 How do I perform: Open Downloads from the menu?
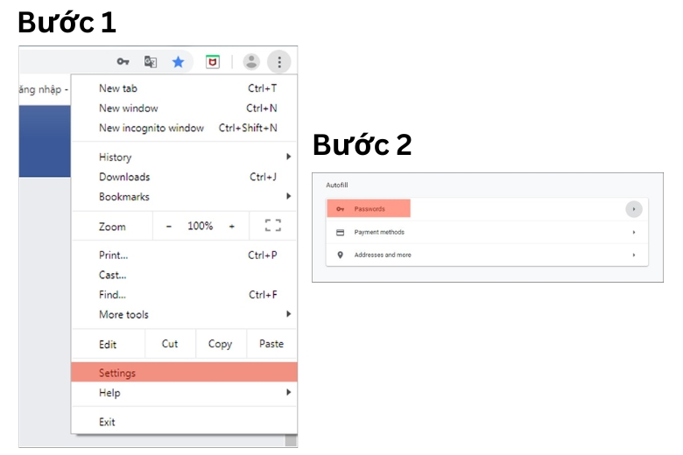coord(124,177)
